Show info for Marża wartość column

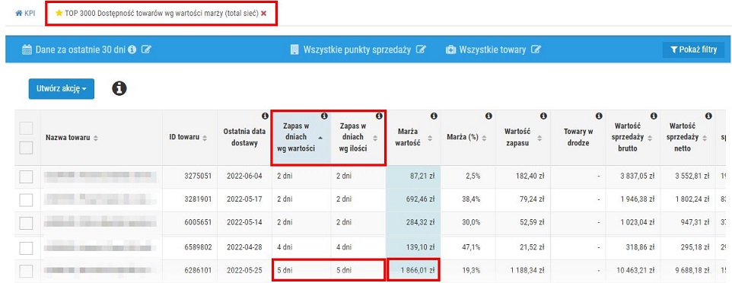pyautogui.click(x=434, y=116)
